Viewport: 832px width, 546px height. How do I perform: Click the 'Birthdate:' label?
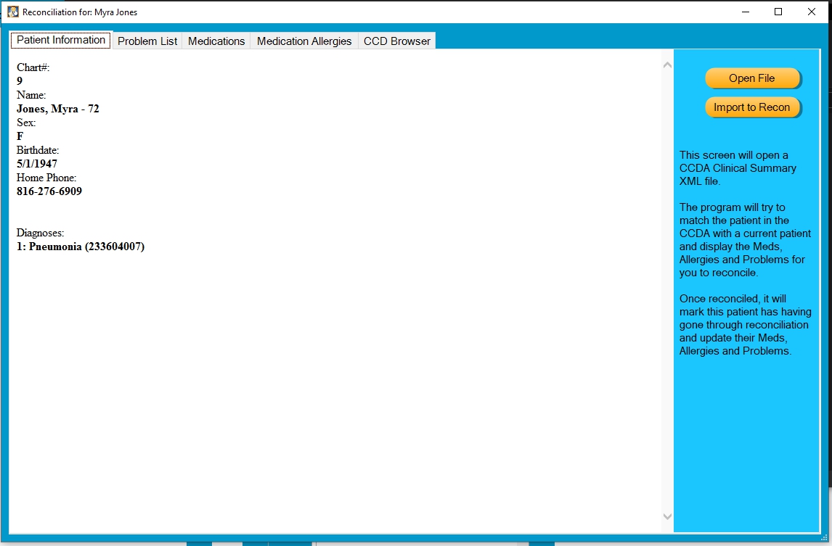pyautogui.click(x=38, y=150)
